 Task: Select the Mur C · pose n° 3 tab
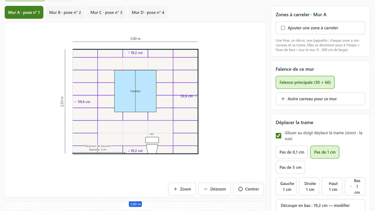click(x=106, y=13)
